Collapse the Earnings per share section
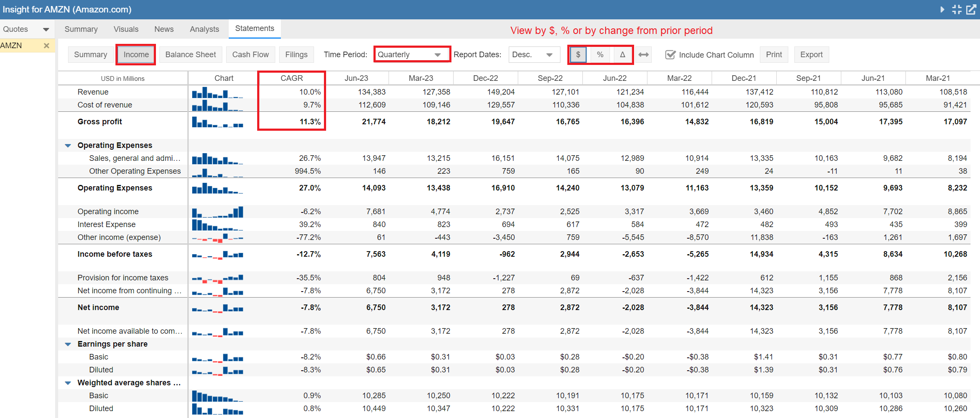 tap(68, 344)
